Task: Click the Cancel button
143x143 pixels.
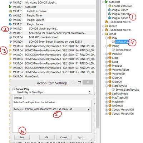Action: pos(64,137)
